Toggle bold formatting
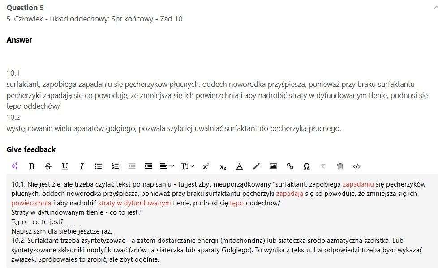The image size is (438, 272). [x=32, y=166]
